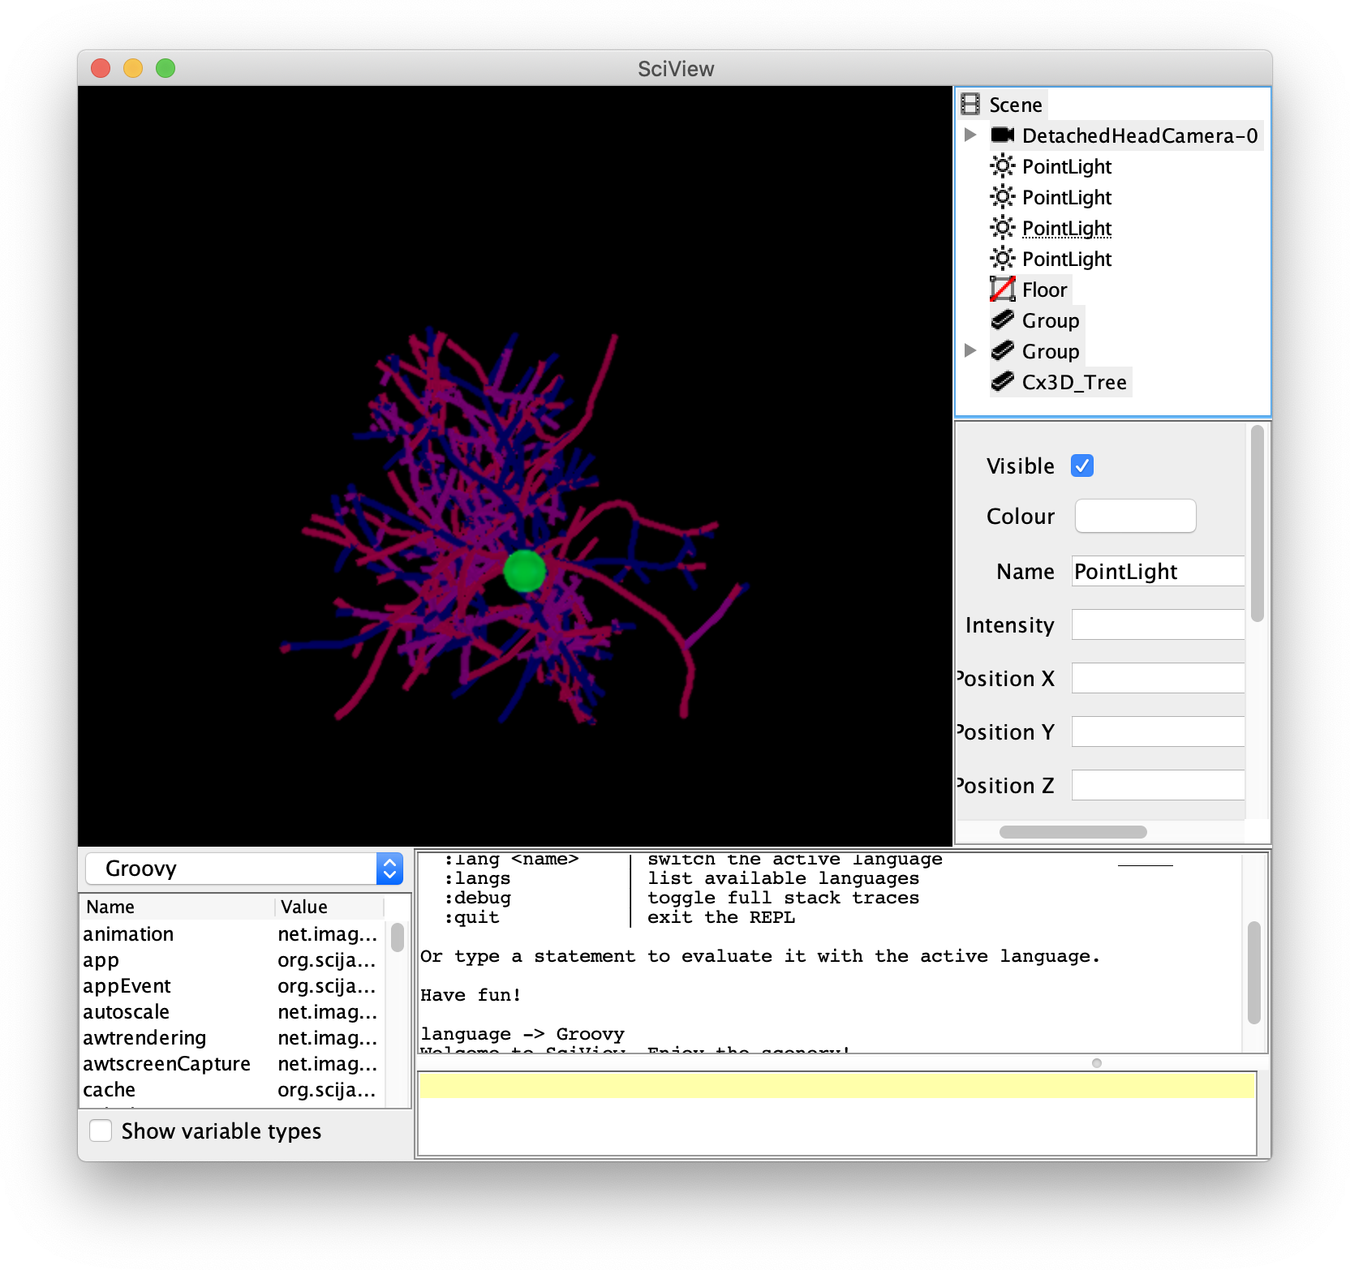Enable Show variable types checkbox
The width and height of the screenshot is (1350, 1270).
tap(101, 1131)
